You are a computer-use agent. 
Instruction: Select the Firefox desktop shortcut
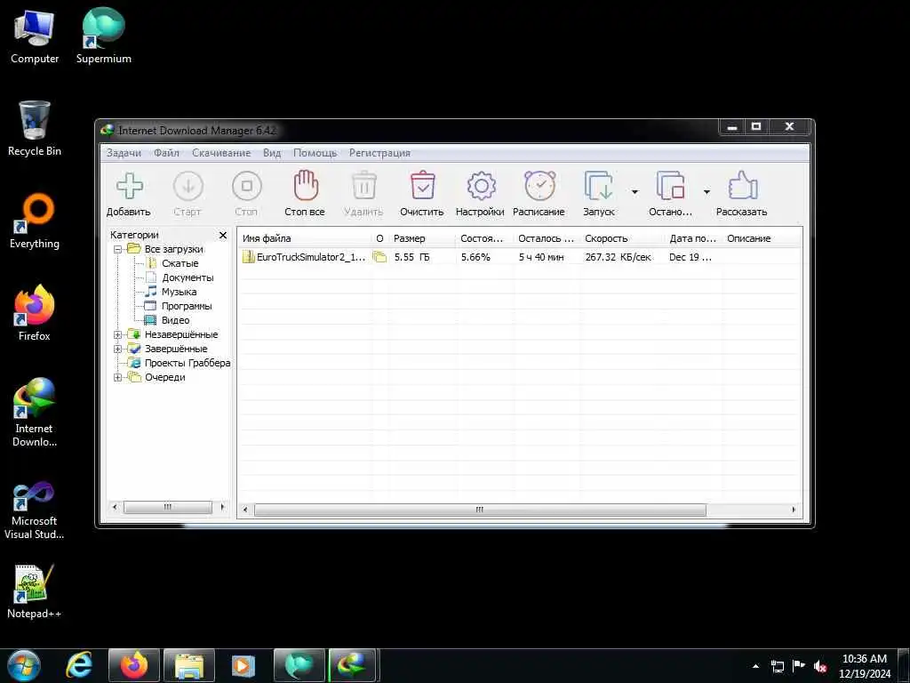[35, 314]
